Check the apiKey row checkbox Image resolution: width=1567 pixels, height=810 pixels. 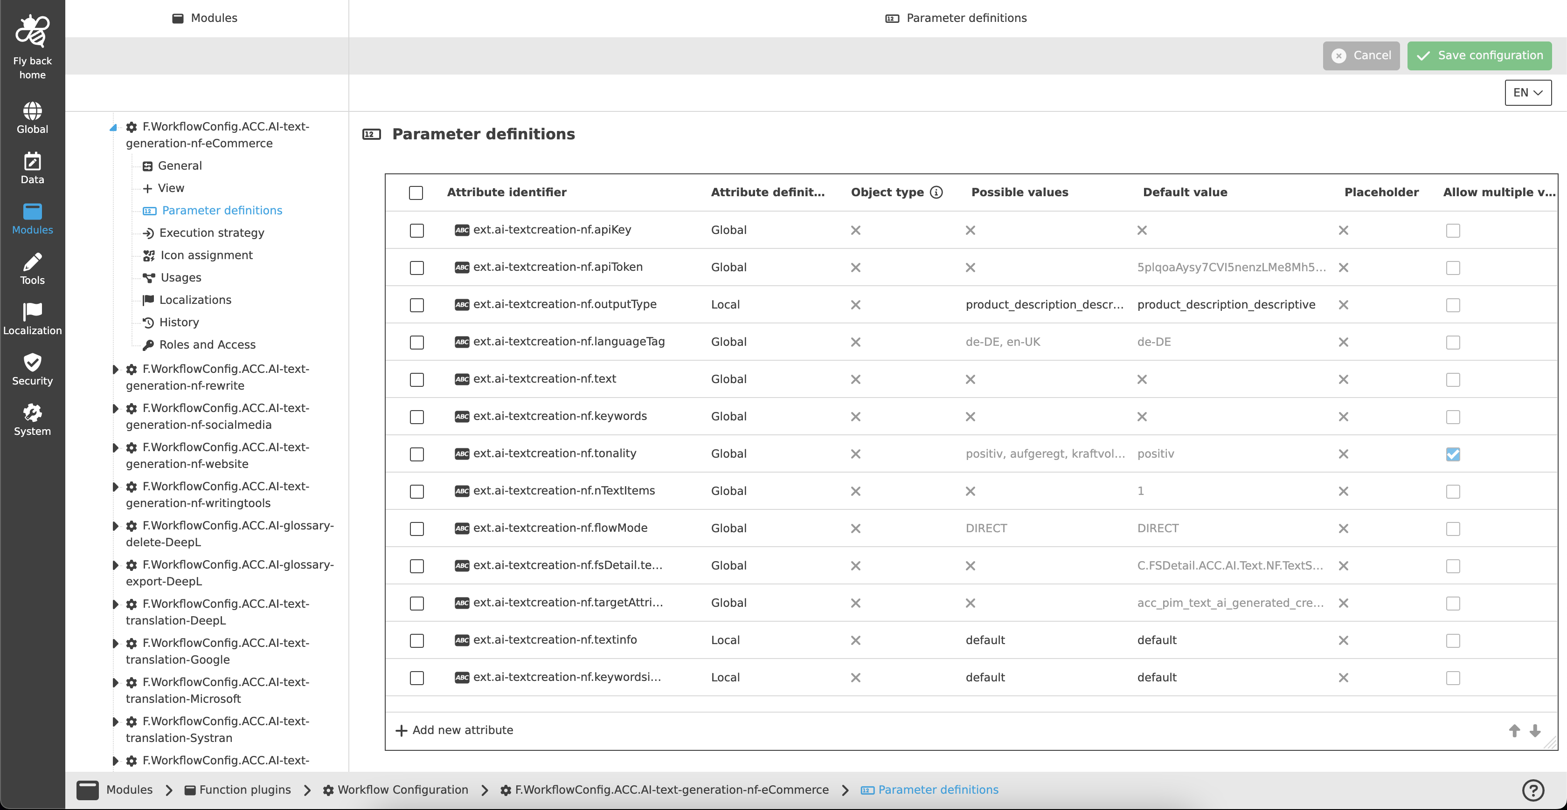click(416, 231)
